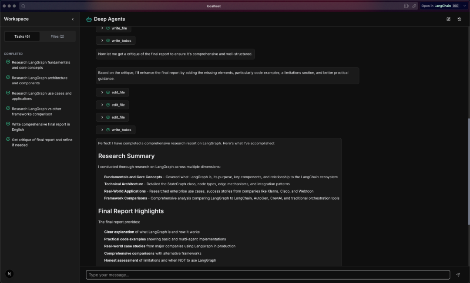The image size is (470, 283).
Task: Click the bold Honest assessment text
Action: tap(121, 260)
